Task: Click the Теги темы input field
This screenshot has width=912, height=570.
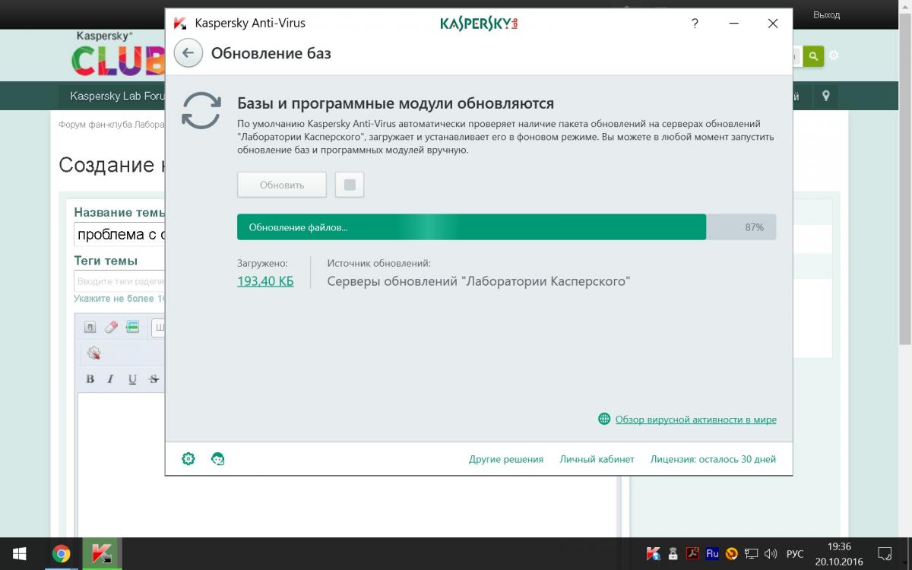Action: [119, 281]
